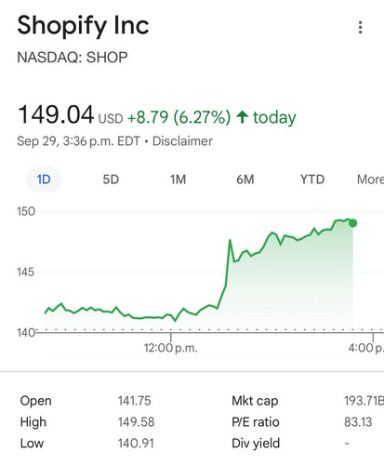Click the green current-price dot on chart
The width and height of the screenshot is (384, 465).
352,223
